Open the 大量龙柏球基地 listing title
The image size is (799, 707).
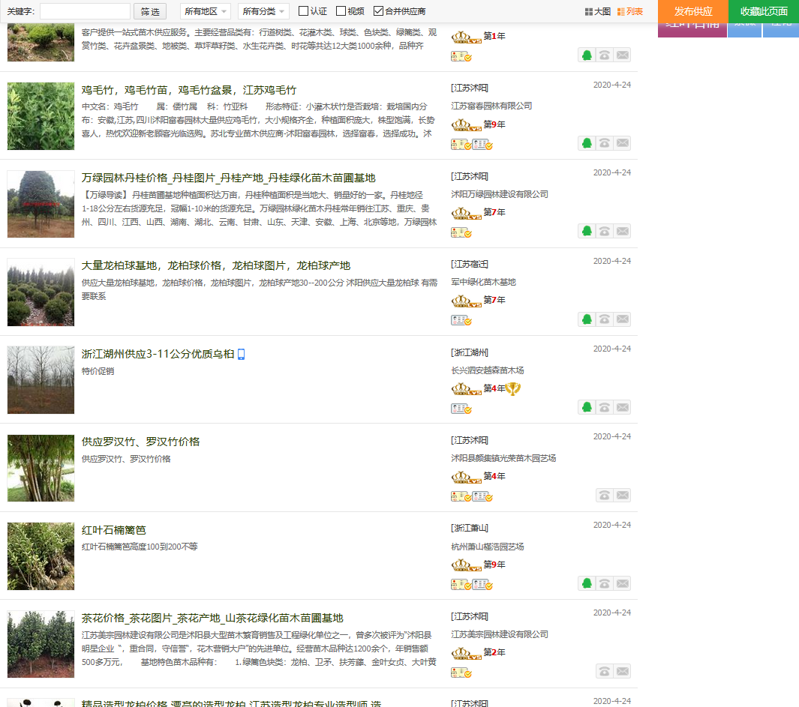pos(216,266)
